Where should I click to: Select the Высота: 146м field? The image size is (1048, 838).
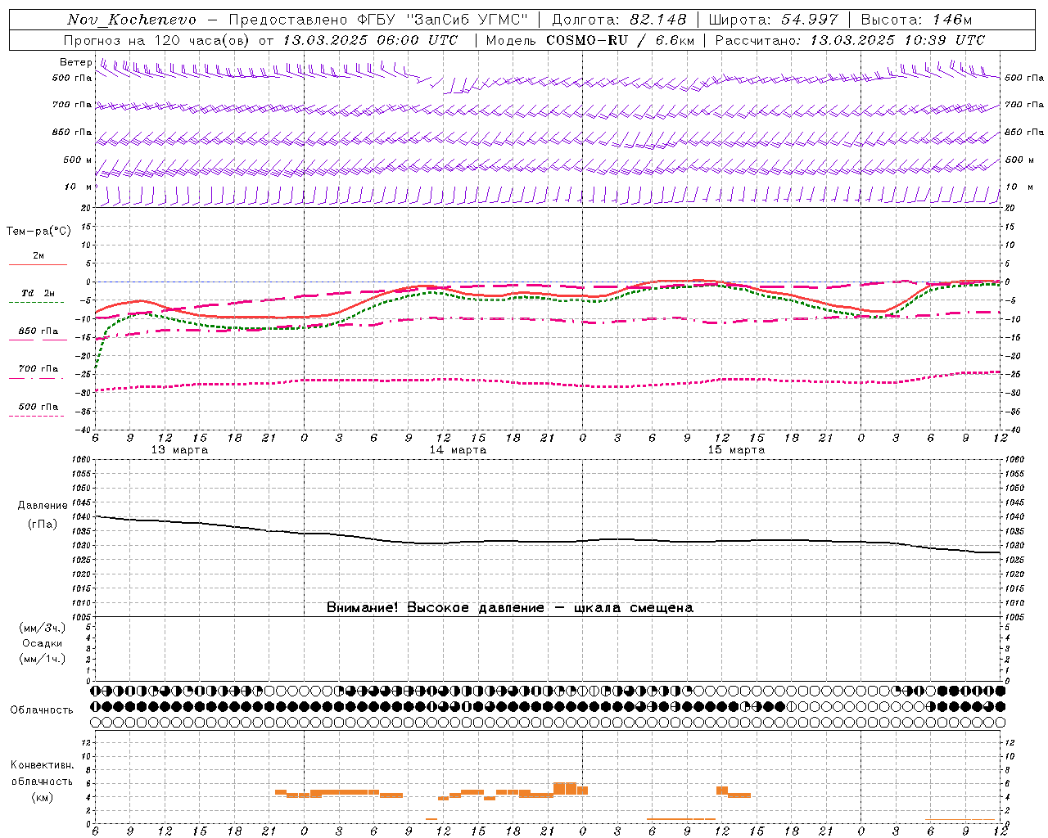coord(916,20)
